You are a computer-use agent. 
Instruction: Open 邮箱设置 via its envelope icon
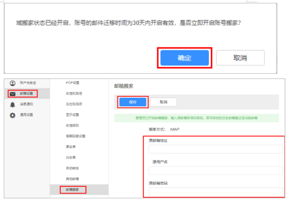(13, 94)
